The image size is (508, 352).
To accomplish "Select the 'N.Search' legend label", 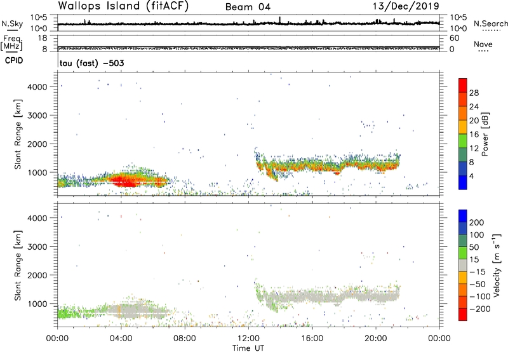I will (x=490, y=24).
